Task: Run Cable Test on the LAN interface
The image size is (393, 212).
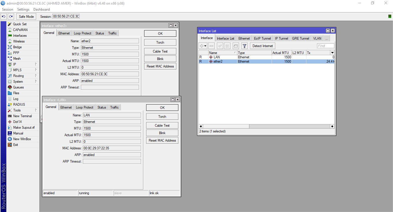Action: (x=162, y=125)
